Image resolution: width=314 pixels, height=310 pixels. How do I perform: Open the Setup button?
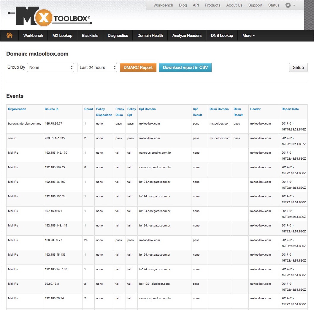[298, 67]
